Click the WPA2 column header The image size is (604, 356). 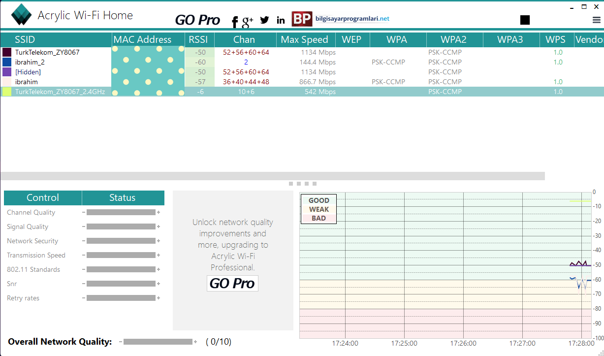[x=454, y=40]
